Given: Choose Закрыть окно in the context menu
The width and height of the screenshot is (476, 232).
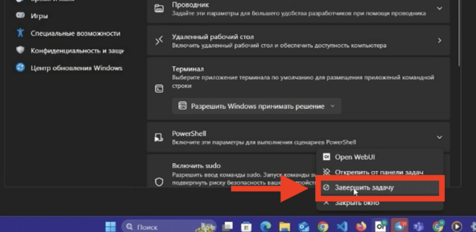Looking at the screenshot, I should [380, 203].
